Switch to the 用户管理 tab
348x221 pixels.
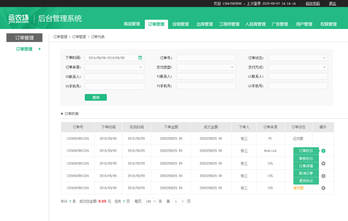point(304,24)
